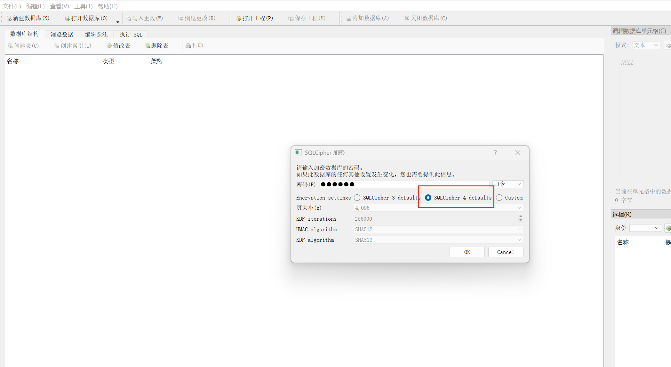671x367 pixels.
Task: Click 名称 column header in remote panel
Action: (639, 242)
